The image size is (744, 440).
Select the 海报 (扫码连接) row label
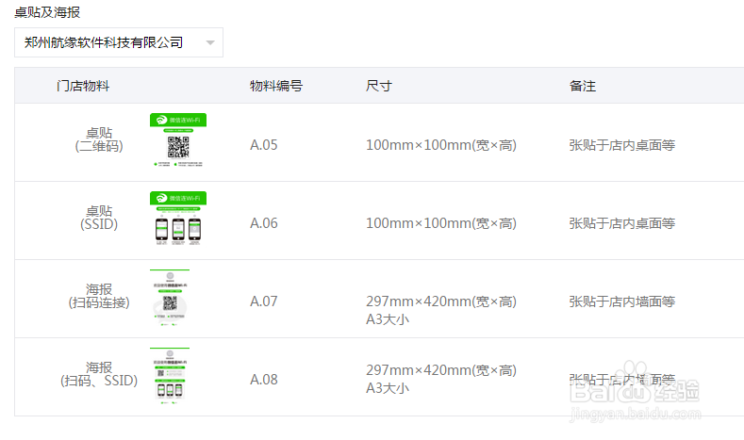pyautogui.click(x=99, y=296)
